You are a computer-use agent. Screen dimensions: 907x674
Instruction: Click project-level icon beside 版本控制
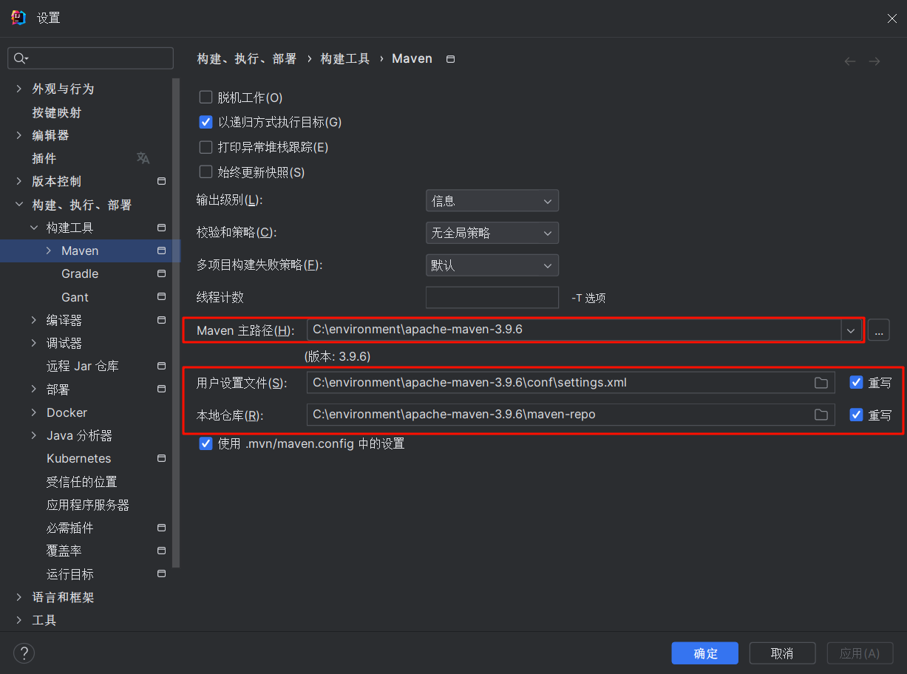pos(161,181)
